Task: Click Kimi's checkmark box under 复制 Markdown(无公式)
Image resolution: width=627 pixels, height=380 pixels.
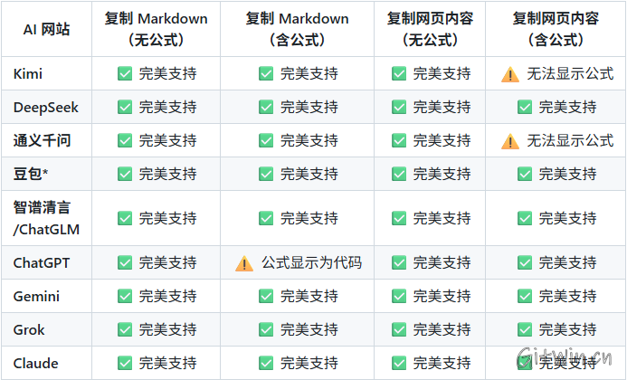Action: pos(125,74)
